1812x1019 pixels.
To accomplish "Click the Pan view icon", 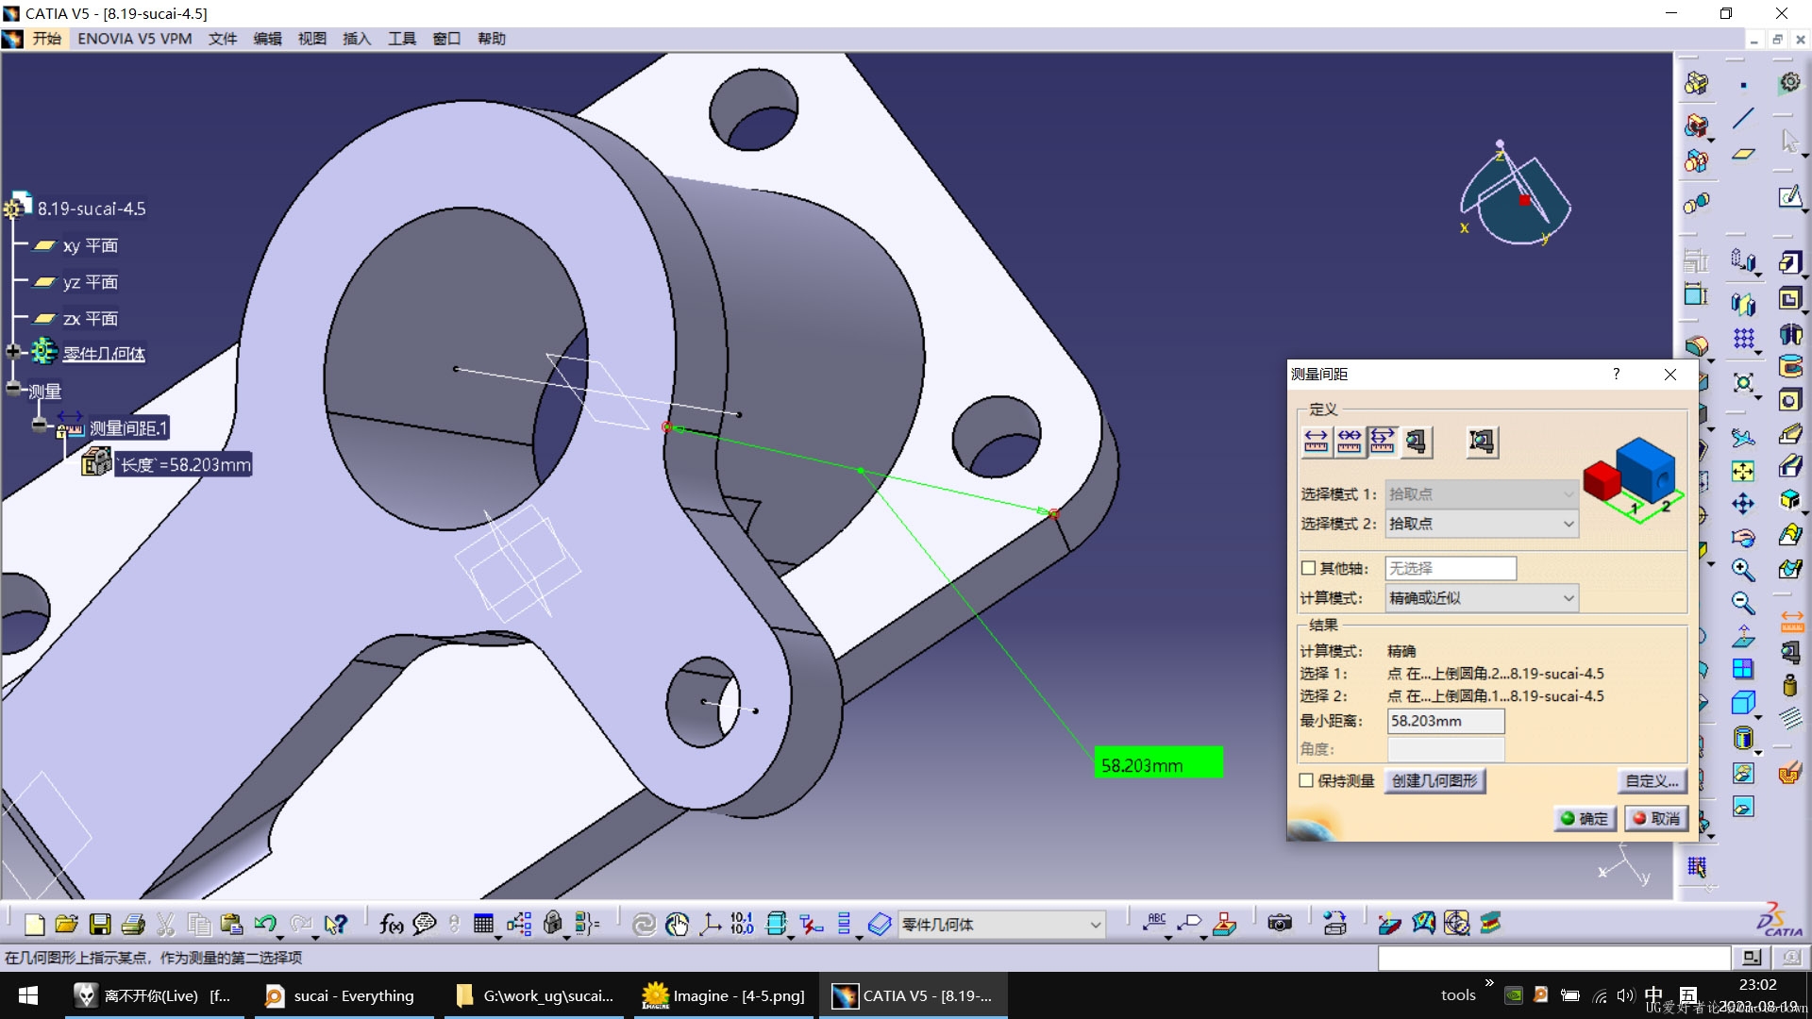I will coord(1743,504).
